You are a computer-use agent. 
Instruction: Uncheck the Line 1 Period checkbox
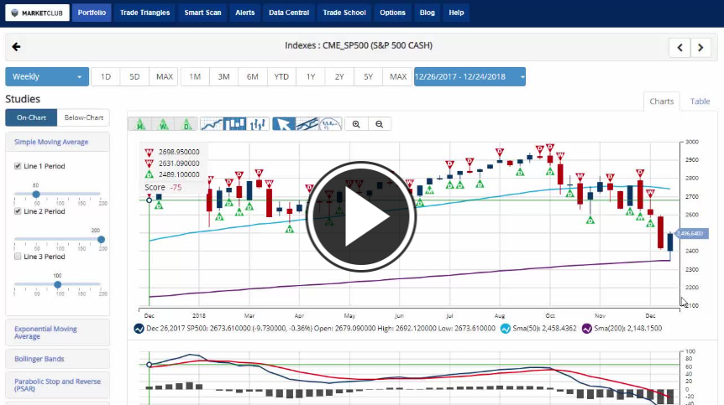[18, 166]
